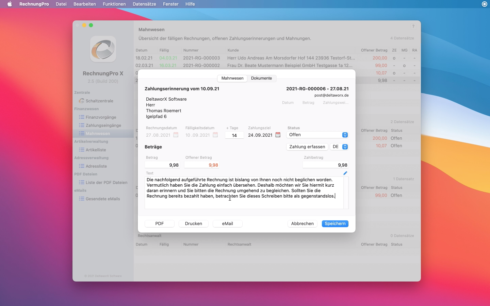
Task: Open the Datensätze menu
Action: pyautogui.click(x=144, y=4)
